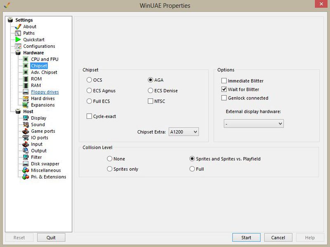Click the Start button
Viewport: 330px width, 247px height.
[x=246, y=238]
